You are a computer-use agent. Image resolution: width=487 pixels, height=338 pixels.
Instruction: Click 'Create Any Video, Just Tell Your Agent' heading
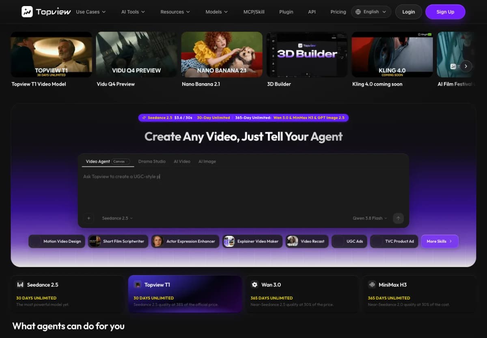click(243, 136)
